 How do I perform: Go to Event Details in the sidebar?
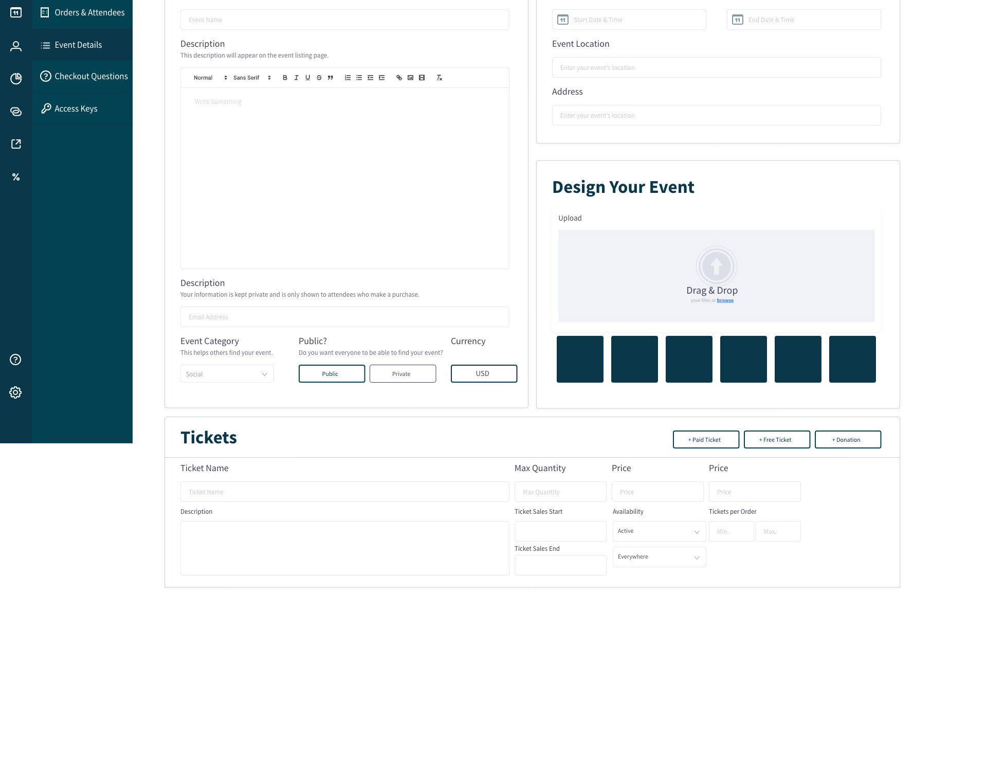(x=82, y=45)
